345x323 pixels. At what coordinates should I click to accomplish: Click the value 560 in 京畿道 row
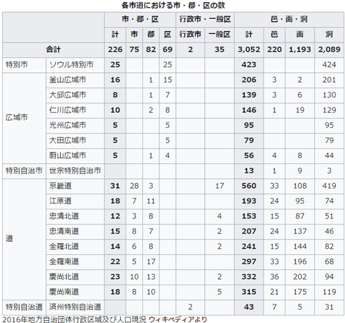click(x=249, y=186)
